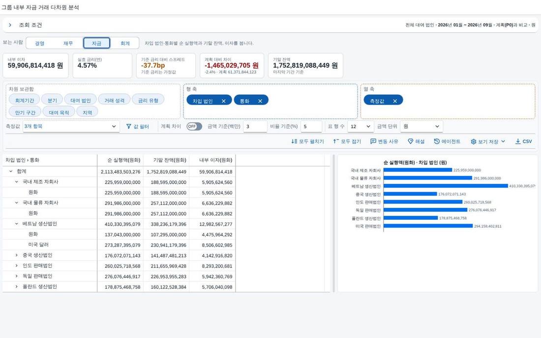This screenshot has width=541, height=338.
Task: Open the 표 행 수 dropdown
Action: coord(361,126)
